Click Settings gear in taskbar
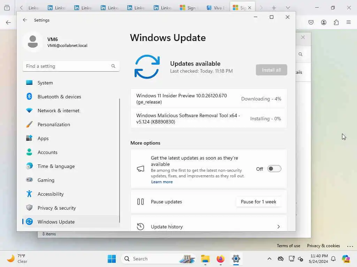This screenshot has width=357, height=267. (x=236, y=259)
